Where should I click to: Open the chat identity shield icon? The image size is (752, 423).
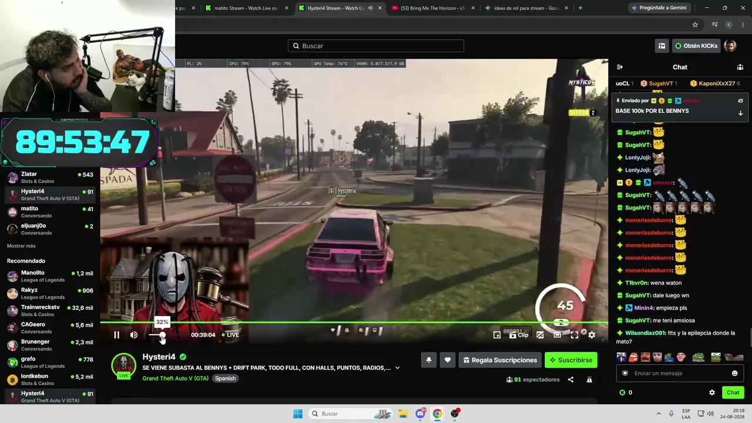625,373
